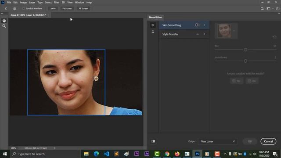The image size is (281, 158).
Task: Open Visual Studio Code from taskbar
Action: coord(106,154)
